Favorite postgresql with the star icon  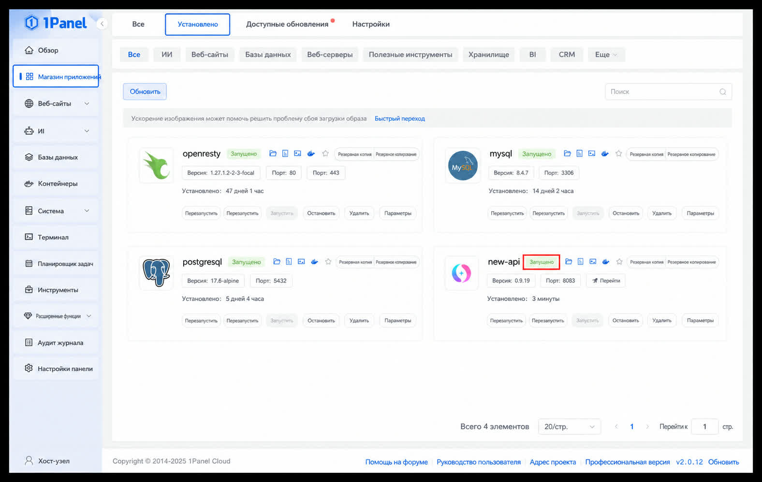[328, 262]
